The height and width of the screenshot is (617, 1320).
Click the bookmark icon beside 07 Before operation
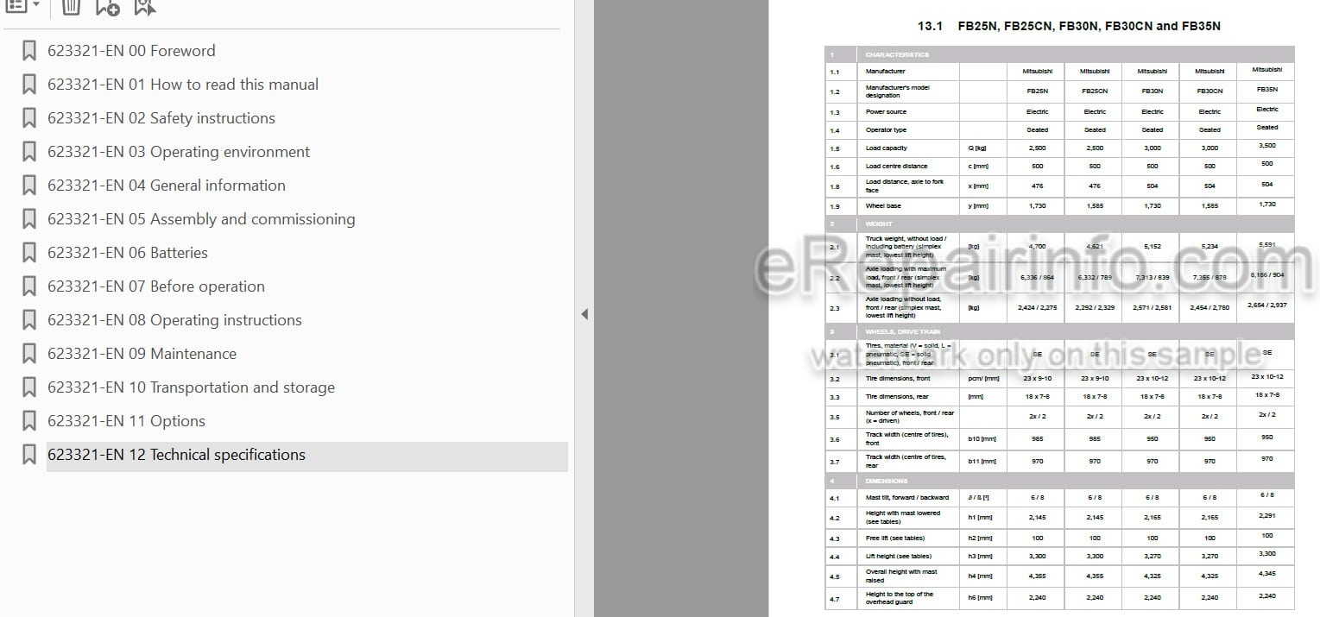tap(29, 286)
